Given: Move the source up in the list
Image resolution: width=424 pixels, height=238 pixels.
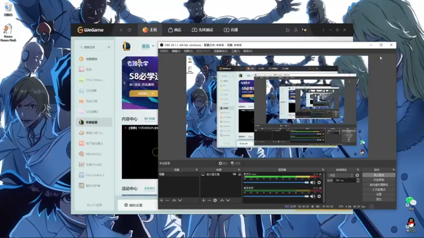Looking at the screenshot, I should [x=222, y=200].
